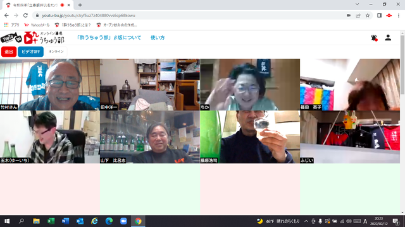Open Chrome three-dot menu
This screenshot has width=405, height=227.
pyautogui.click(x=399, y=15)
